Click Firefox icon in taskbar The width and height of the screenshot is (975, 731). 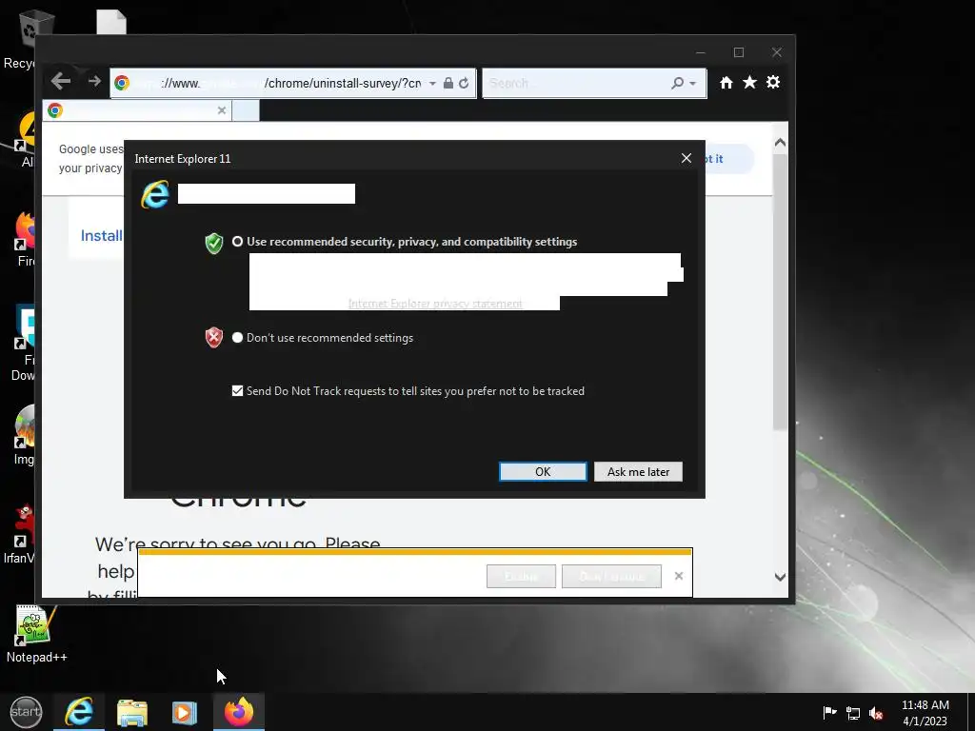click(x=239, y=712)
